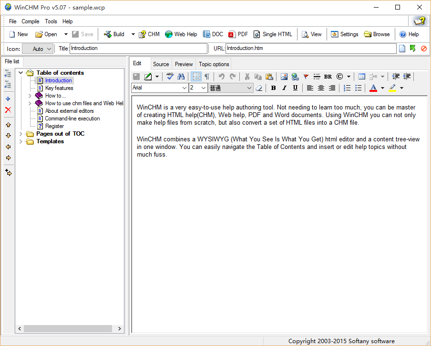This screenshot has height=346, width=431.
Task: Run the spell check tool
Action: pyautogui.click(x=170, y=77)
